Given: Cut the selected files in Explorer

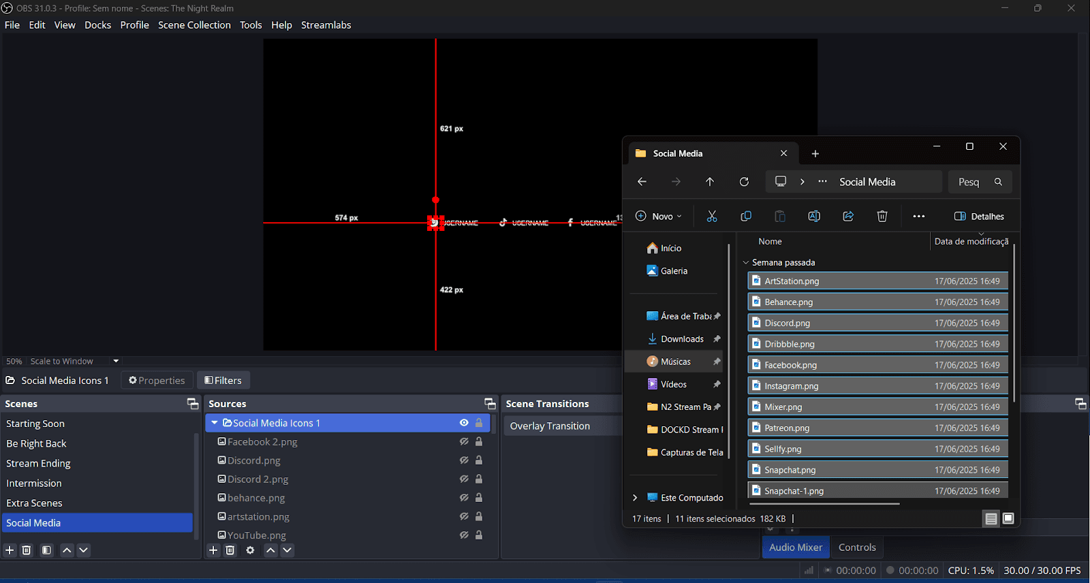Looking at the screenshot, I should (712, 217).
